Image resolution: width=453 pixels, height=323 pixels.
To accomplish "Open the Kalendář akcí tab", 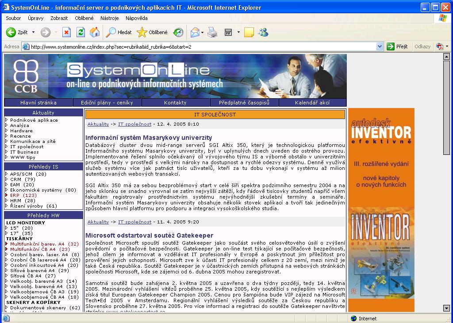I will point(312,103).
